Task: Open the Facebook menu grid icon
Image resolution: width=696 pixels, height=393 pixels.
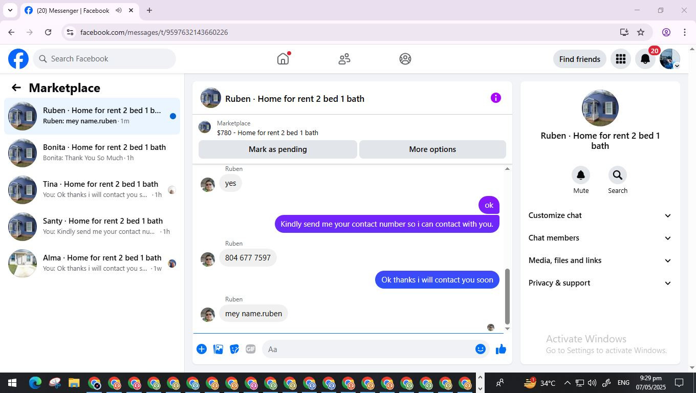Action: click(x=621, y=59)
